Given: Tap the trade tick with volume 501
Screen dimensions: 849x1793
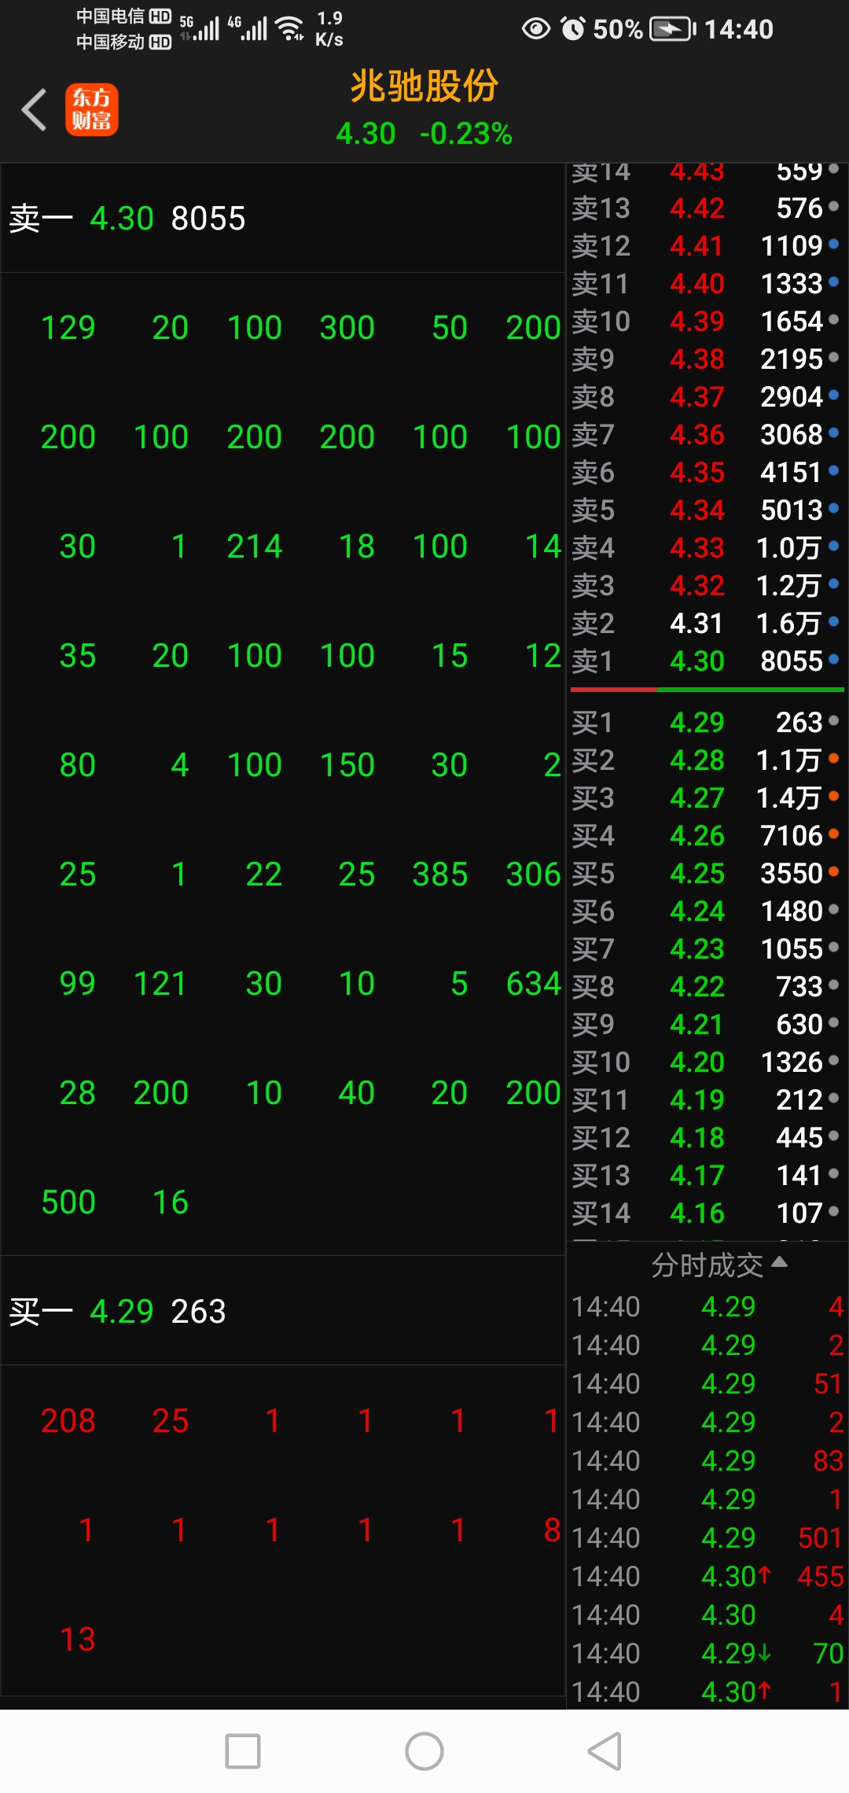Looking at the screenshot, I should tap(707, 1537).
